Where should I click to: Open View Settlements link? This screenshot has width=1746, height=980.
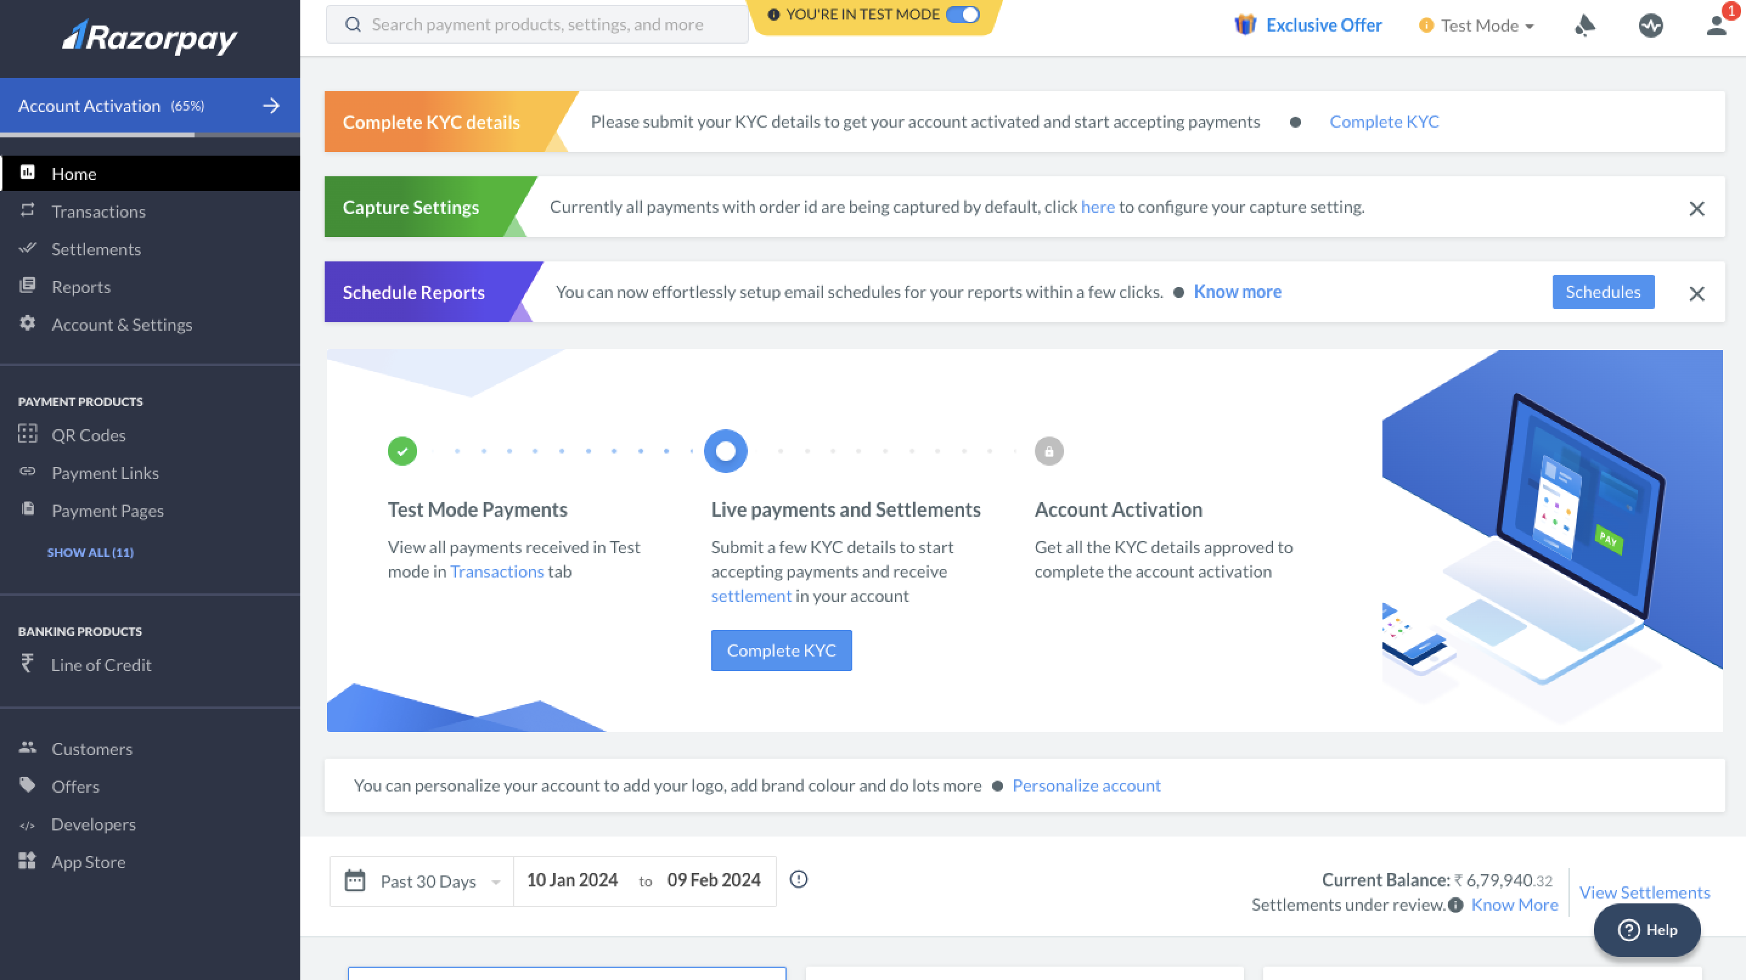tap(1645, 892)
